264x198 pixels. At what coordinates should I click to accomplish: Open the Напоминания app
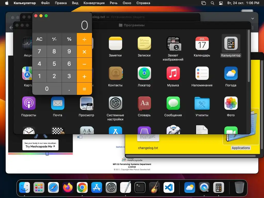202,73
